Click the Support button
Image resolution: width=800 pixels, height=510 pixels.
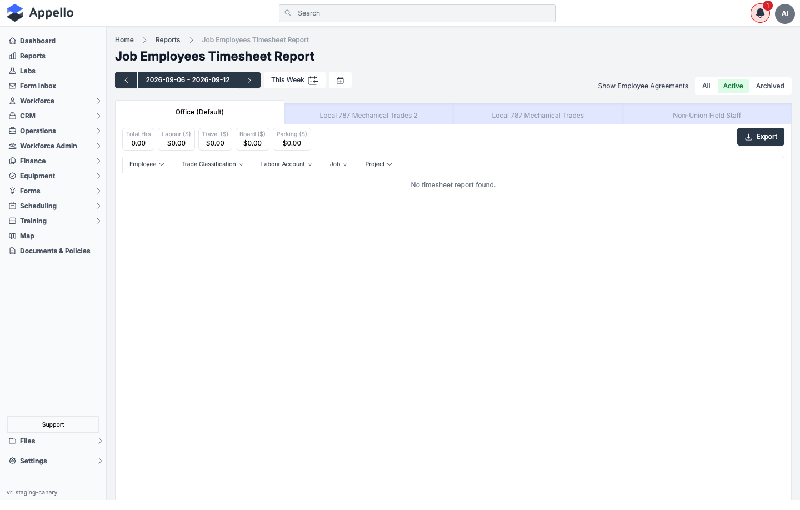pyautogui.click(x=53, y=424)
